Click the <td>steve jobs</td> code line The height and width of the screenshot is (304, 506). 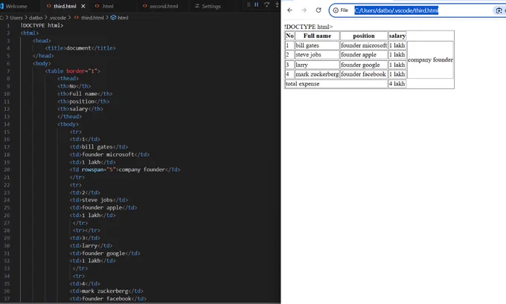point(99,200)
